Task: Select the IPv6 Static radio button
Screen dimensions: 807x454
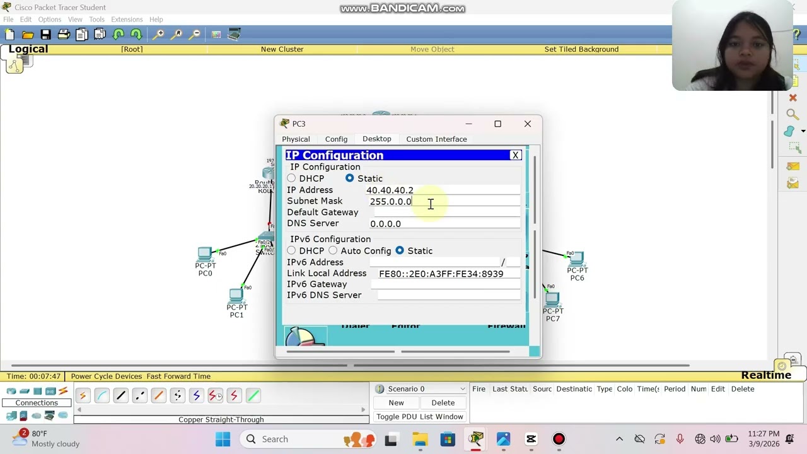Action: pos(400,251)
